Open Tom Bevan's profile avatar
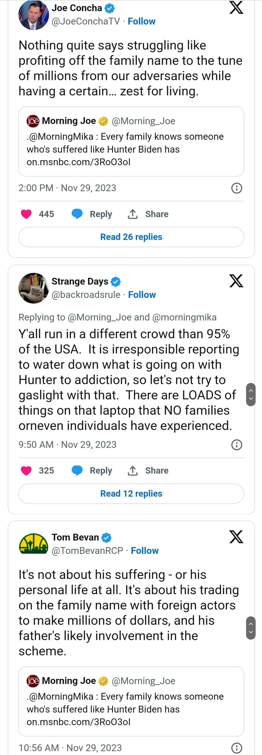Screen dimensions: 262x755 pyautogui.click(x=34, y=544)
